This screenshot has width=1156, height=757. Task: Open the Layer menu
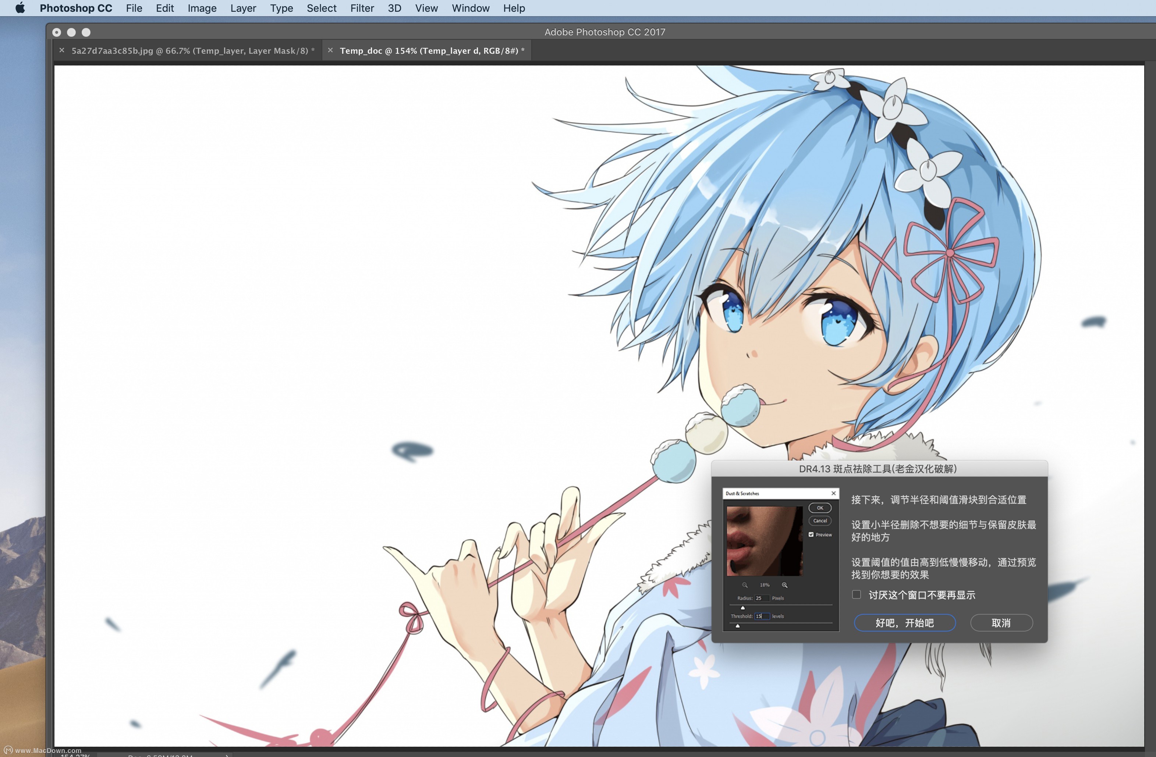243,8
